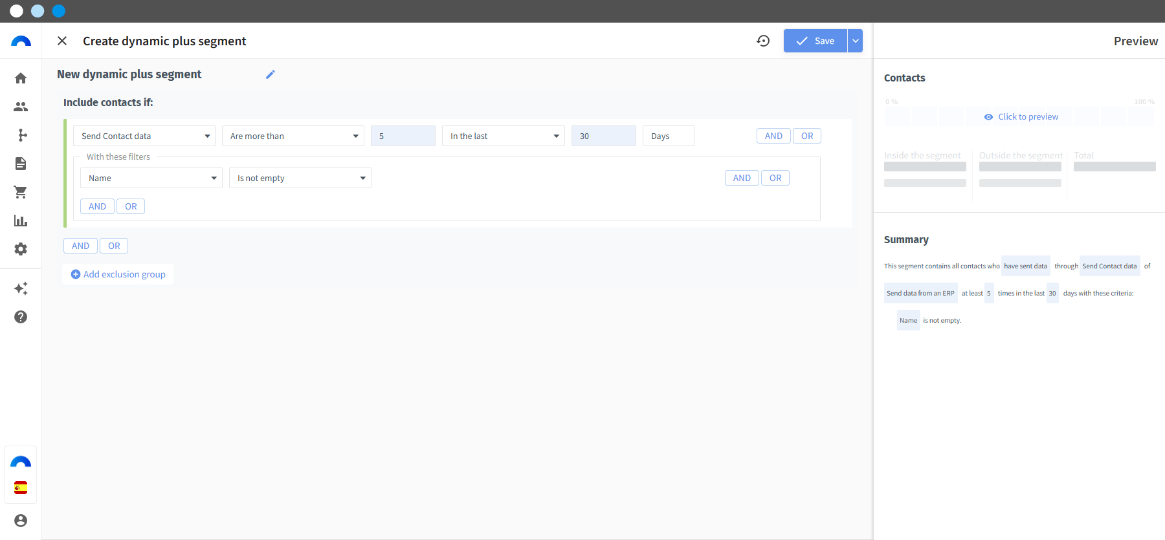1165x540 pixels.
Task: Expand the Save options arrow
Action: pyautogui.click(x=856, y=41)
